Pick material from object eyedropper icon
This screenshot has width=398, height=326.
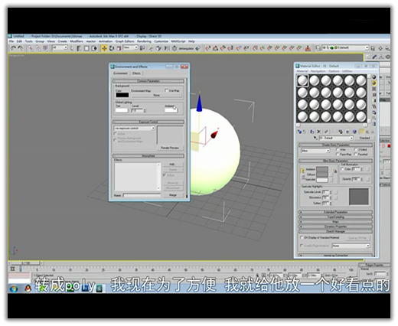(315, 138)
